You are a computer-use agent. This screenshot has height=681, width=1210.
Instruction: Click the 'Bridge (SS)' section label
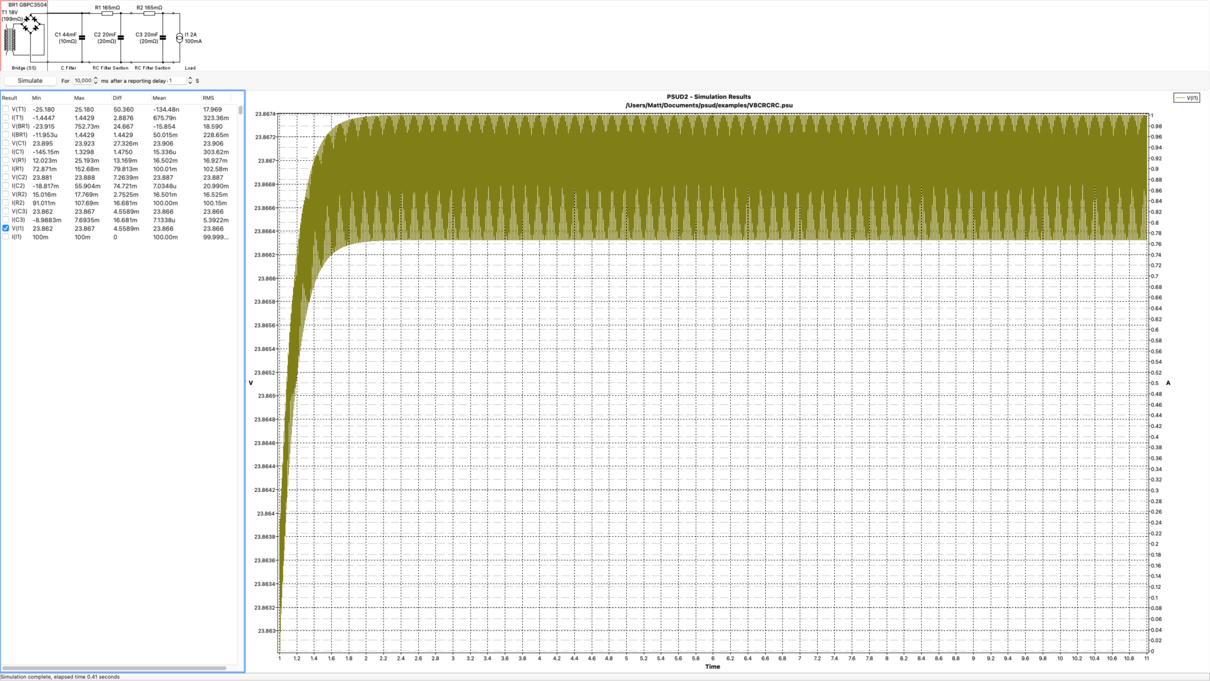click(x=24, y=68)
